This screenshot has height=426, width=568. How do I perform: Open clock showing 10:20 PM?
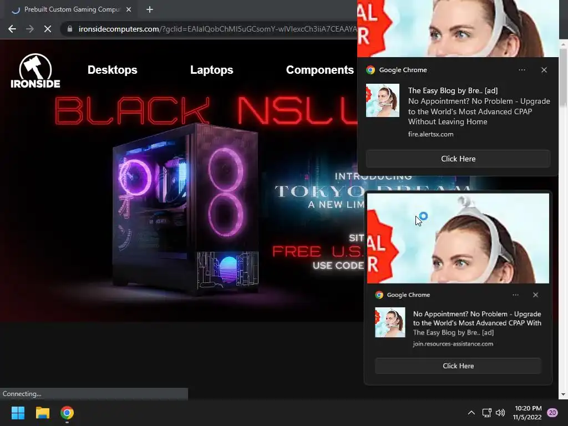point(528,413)
